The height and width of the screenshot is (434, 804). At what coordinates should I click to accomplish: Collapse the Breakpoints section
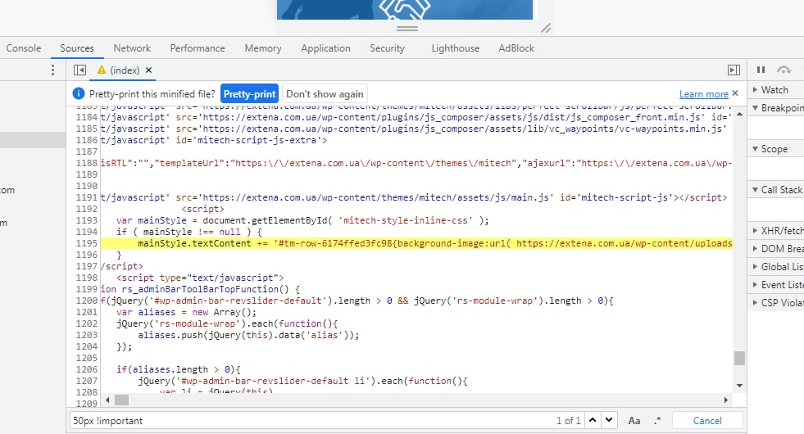click(x=776, y=108)
